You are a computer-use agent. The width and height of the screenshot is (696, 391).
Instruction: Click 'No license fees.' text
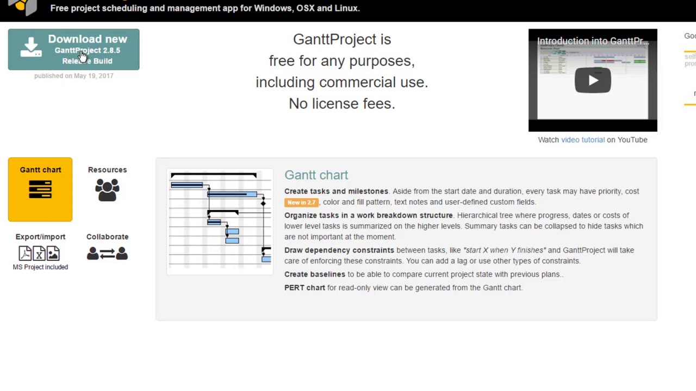[341, 104]
